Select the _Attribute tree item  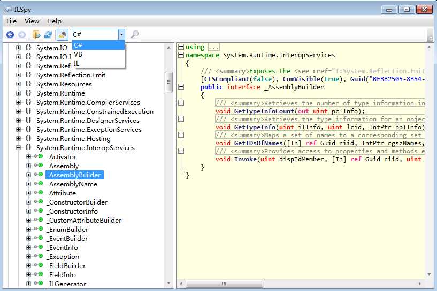pos(62,193)
